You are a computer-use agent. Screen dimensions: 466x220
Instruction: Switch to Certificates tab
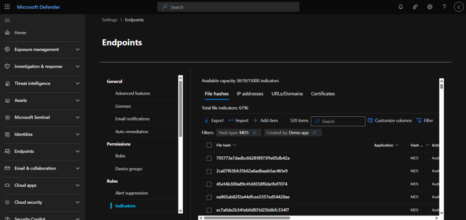323,94
